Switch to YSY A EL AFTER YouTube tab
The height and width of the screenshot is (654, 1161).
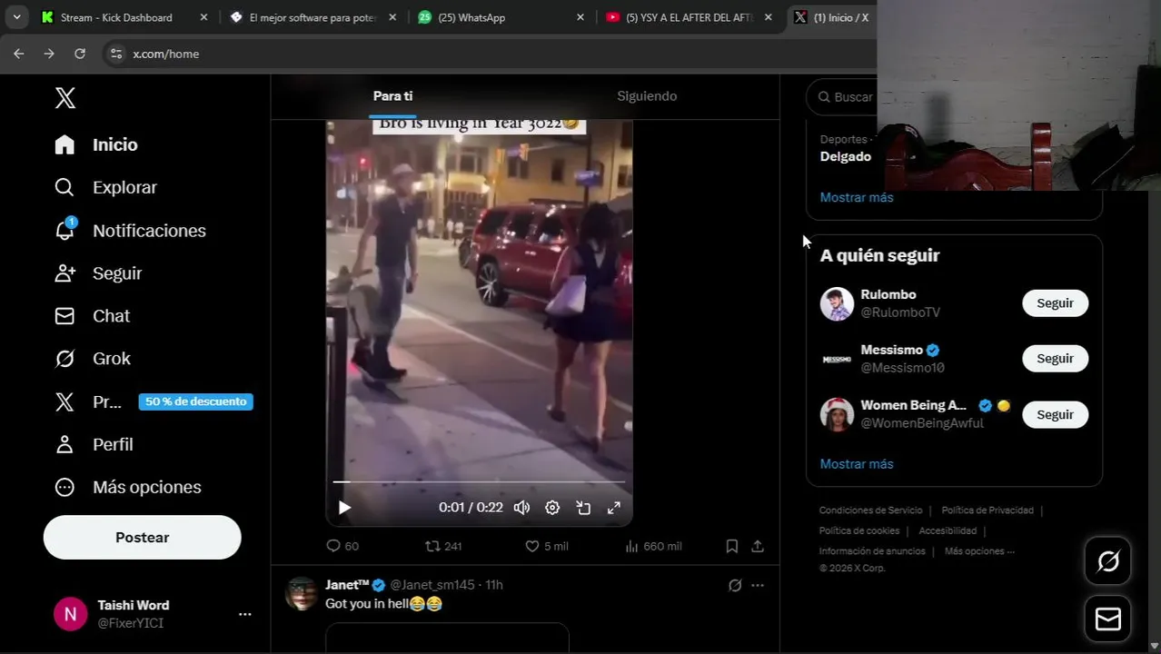[690, 17]
